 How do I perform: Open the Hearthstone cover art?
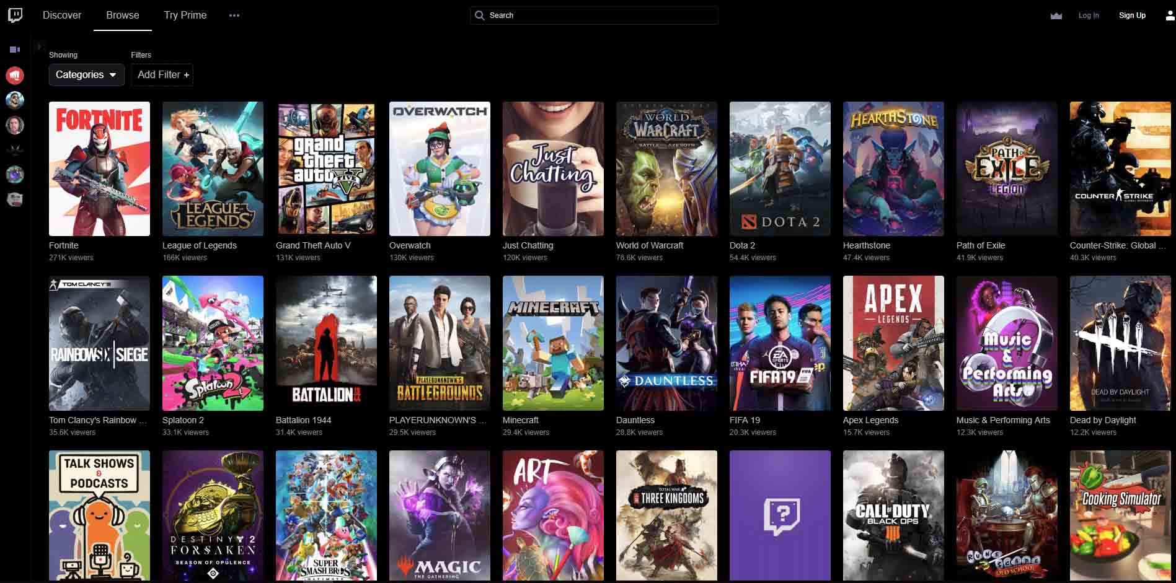[893, 169]
